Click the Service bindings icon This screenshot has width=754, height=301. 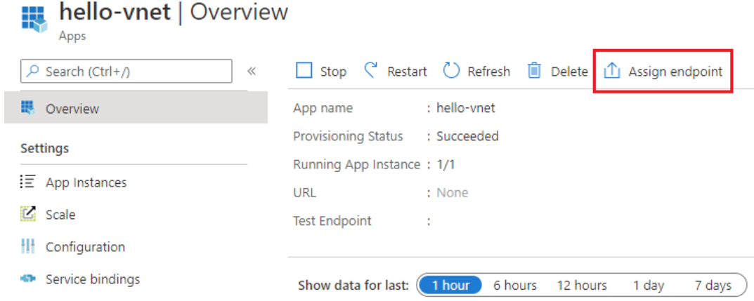(x=27, y=279)
